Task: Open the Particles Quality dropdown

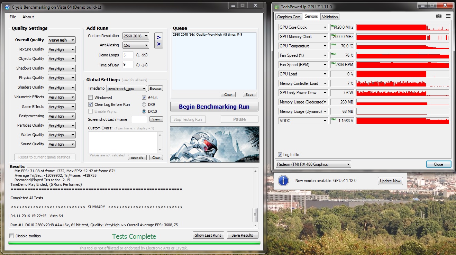Action: point(62,126)
